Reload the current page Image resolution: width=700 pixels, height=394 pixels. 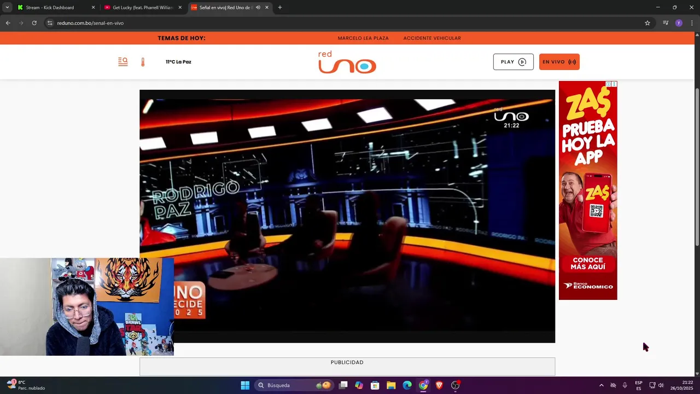(34, 23)
